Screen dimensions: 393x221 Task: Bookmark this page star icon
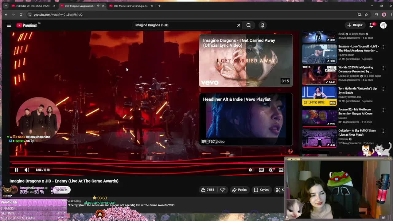[366, 14]
